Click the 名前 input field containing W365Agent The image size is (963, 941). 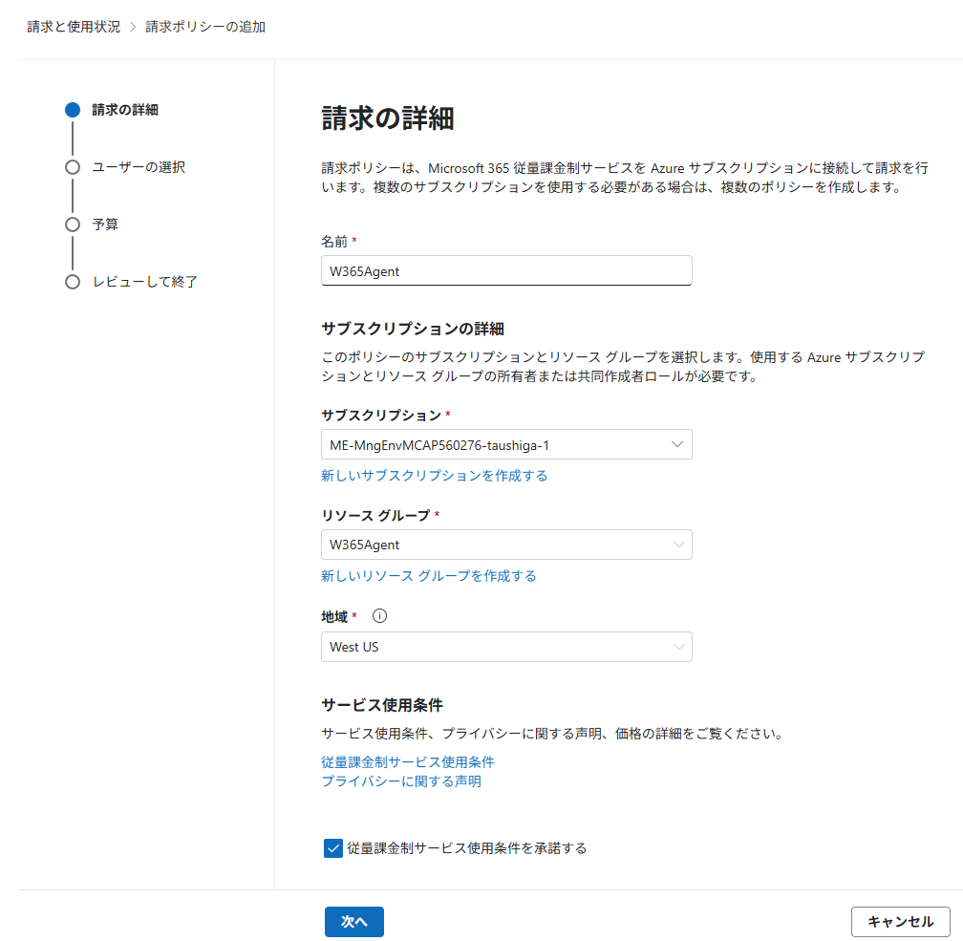(x=506, y=271)
